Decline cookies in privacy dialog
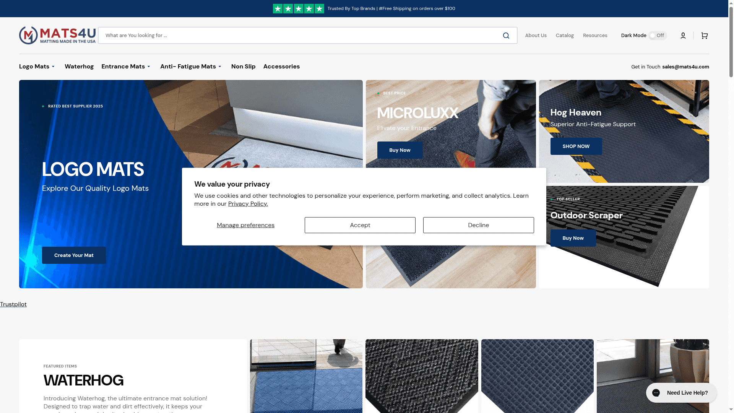The image size is (734, 413). coord(478,225)
